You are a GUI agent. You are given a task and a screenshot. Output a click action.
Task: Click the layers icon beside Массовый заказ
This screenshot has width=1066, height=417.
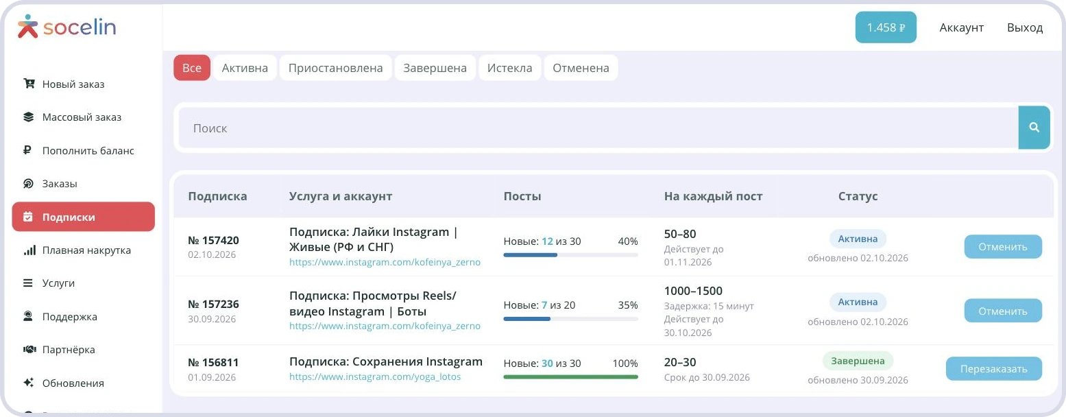[x=29, y=117]
